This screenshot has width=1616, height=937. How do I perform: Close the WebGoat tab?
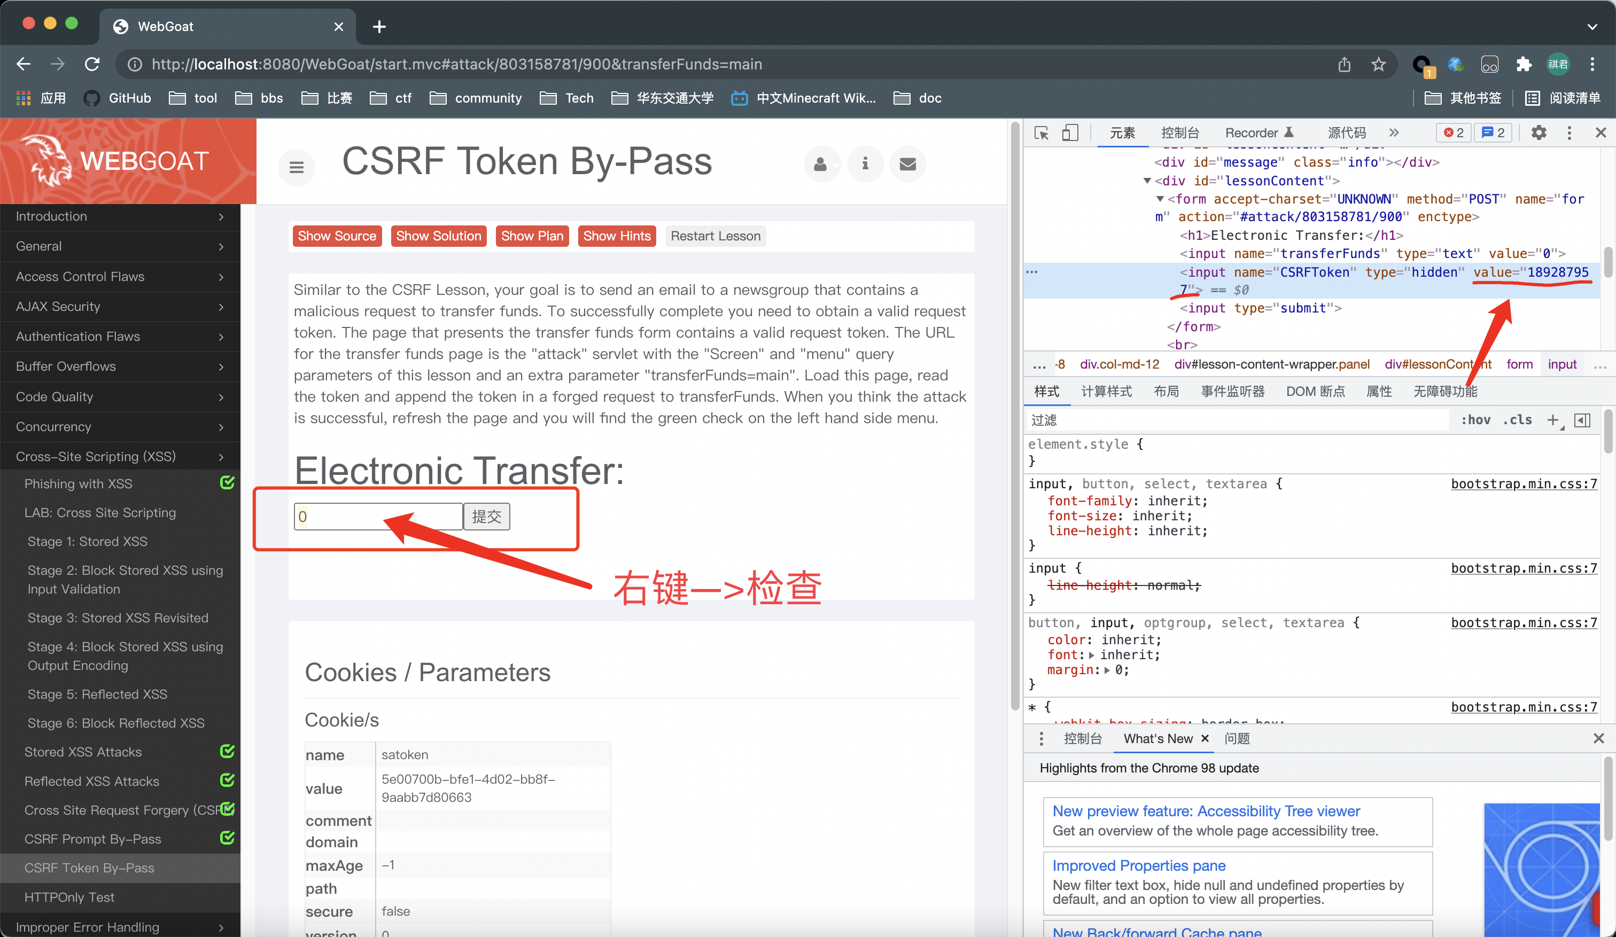[x=339, y=26]
